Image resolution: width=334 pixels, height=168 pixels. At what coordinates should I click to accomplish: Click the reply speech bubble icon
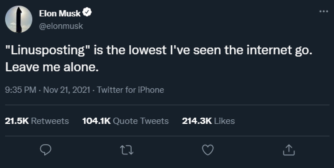coord(45,150)
